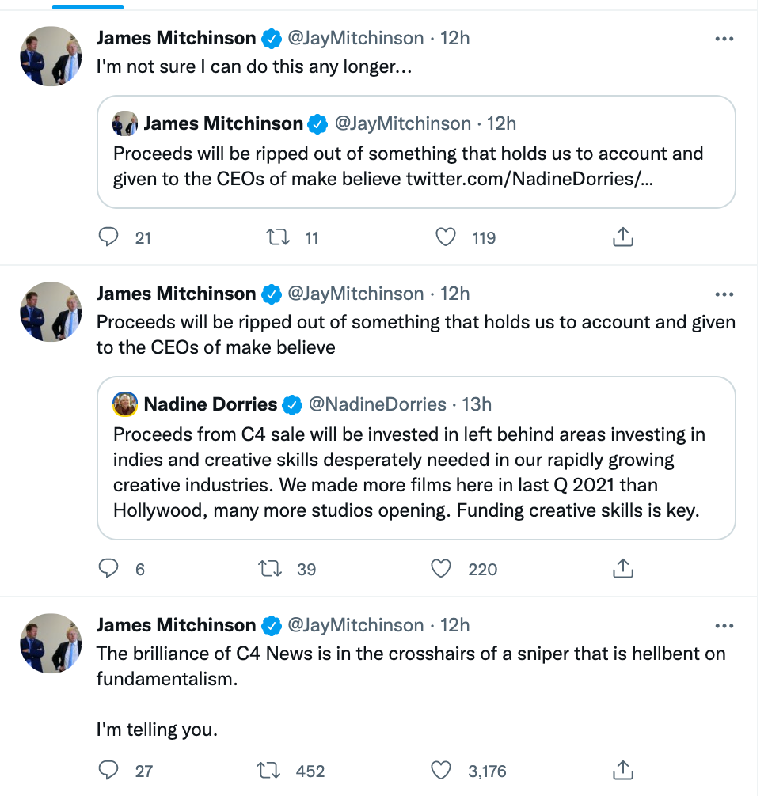Screen dimensions: 768x796
Task: Open the quoted Nadine Dorries tweet
Action: point(416,472)
